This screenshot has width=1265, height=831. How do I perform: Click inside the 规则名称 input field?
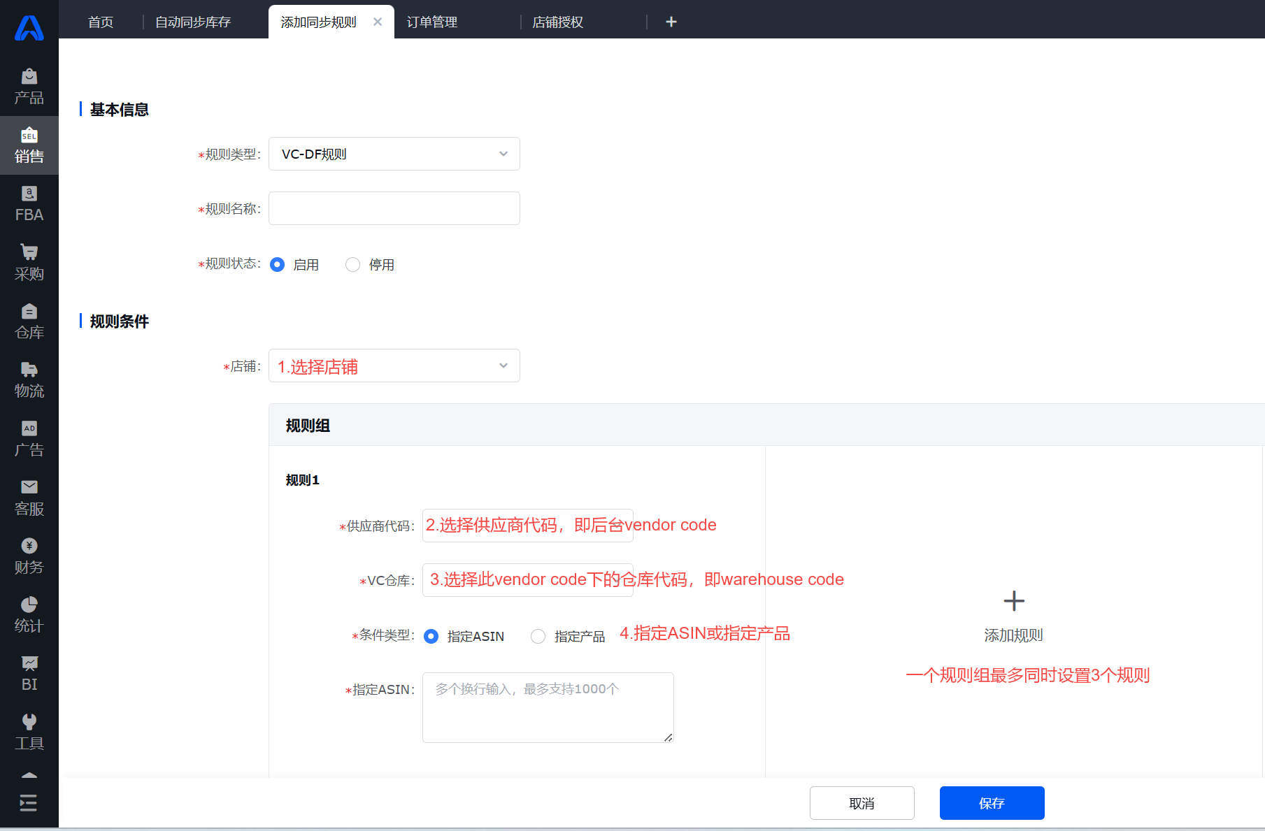[394, 208]
